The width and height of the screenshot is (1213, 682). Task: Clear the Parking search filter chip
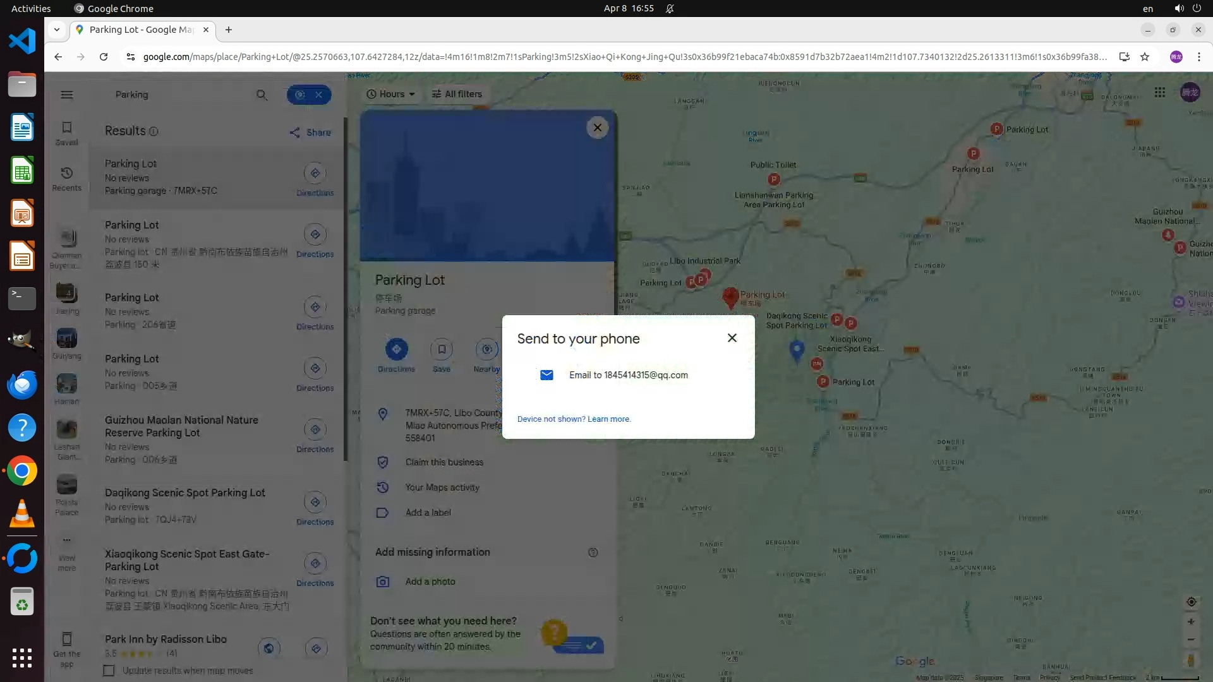click(x=319, y=95)
